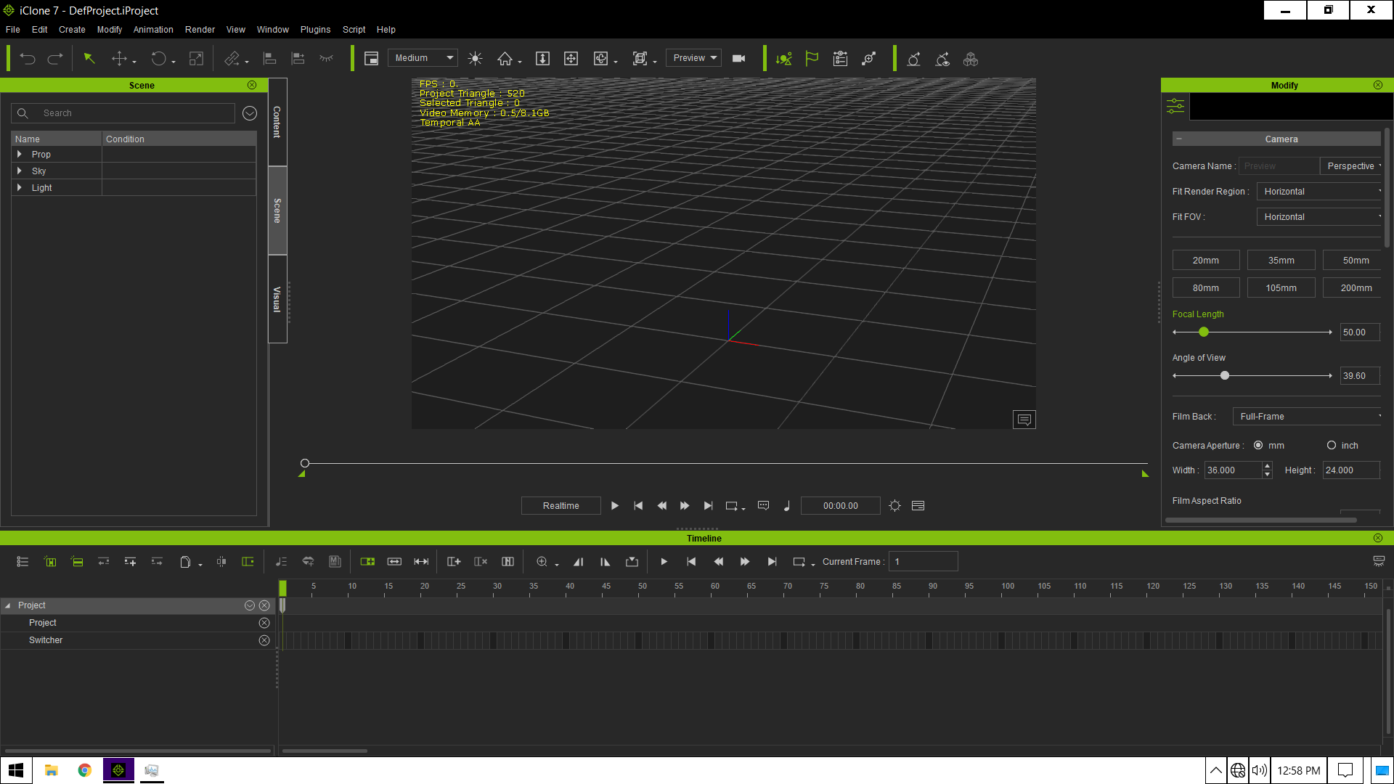1394x784 pixels.
Task: Open the File menu
Action: click(13, 30)
